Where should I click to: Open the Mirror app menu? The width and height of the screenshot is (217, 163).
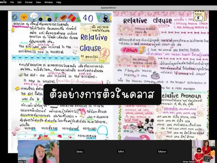3,2
